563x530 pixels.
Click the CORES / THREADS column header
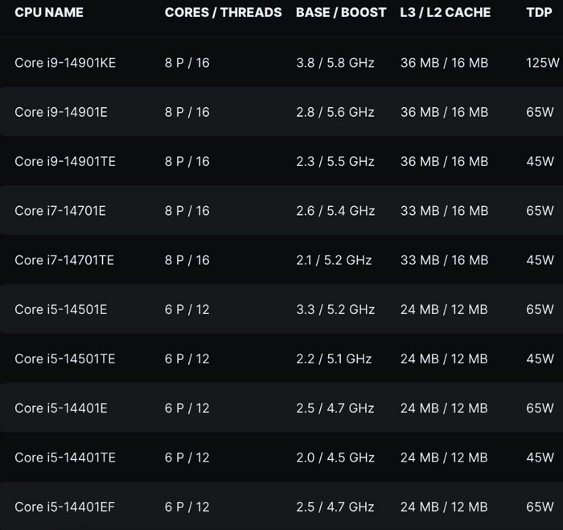[223, 13]
